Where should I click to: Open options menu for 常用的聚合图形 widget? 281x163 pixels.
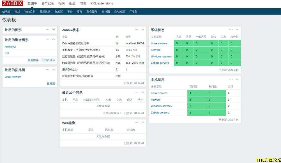47,39
